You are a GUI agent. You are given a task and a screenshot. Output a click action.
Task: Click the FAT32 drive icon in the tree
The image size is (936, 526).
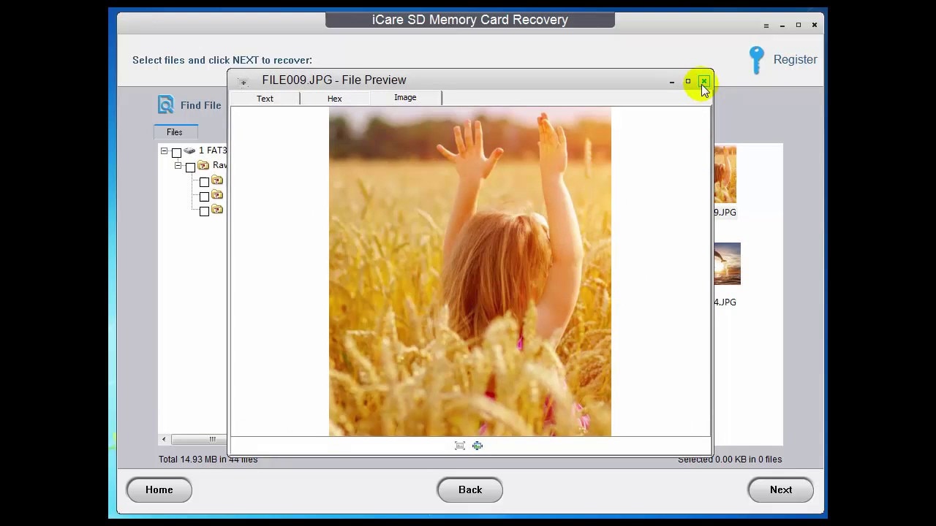(189, 150)
